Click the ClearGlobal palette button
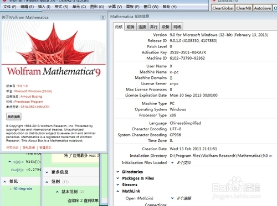Image resolution: width=277 pixels, height=206 pixels. pos(223,8)
